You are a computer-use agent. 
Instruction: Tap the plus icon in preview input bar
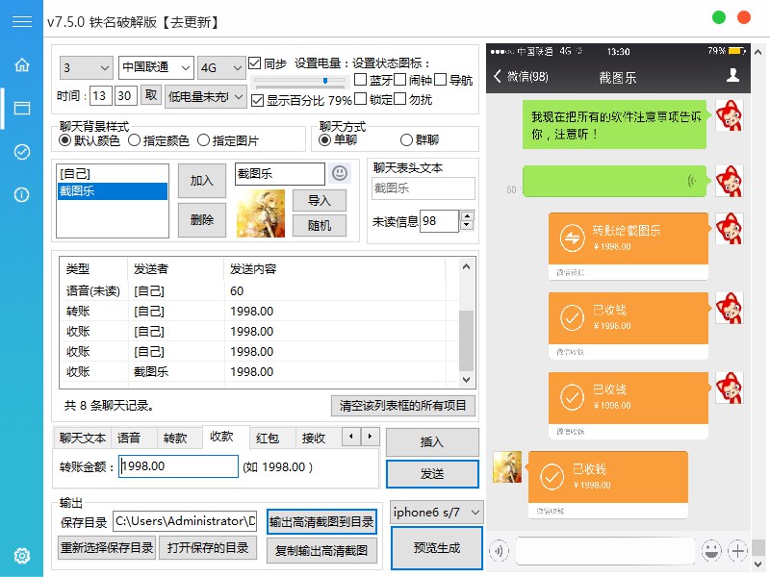pos(737,551)
